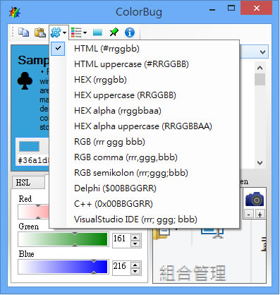Choose C++ (0x00BBGGRR) format
Viewport: 280px width, 295px height.
click(x=145, y=204)
